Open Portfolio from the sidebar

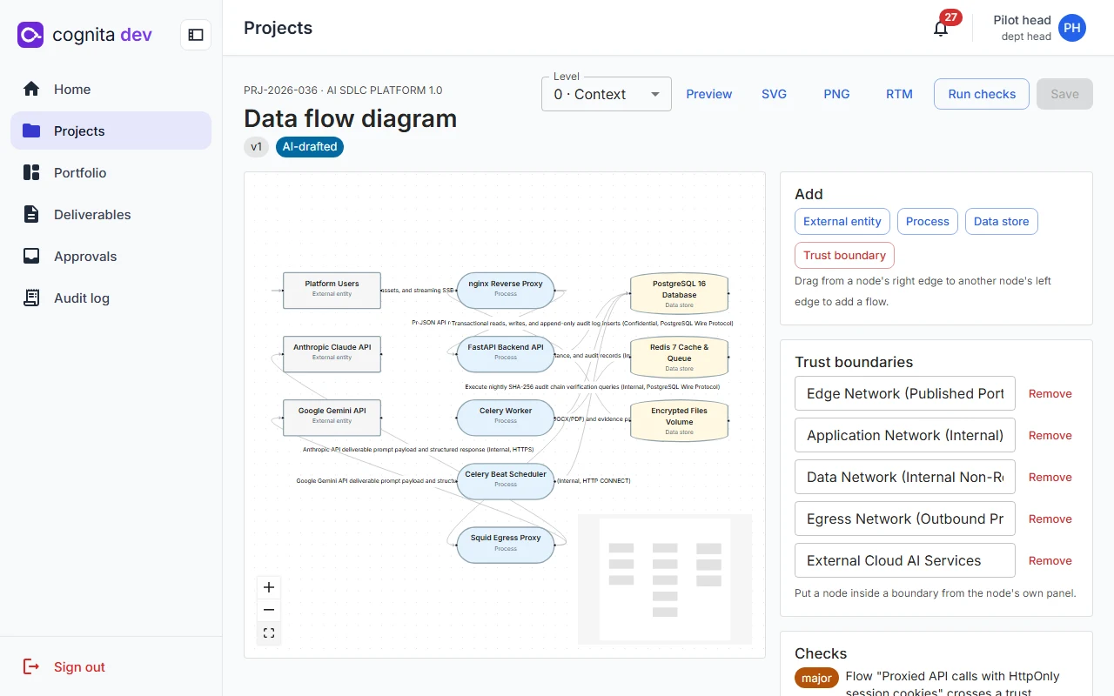111,172
